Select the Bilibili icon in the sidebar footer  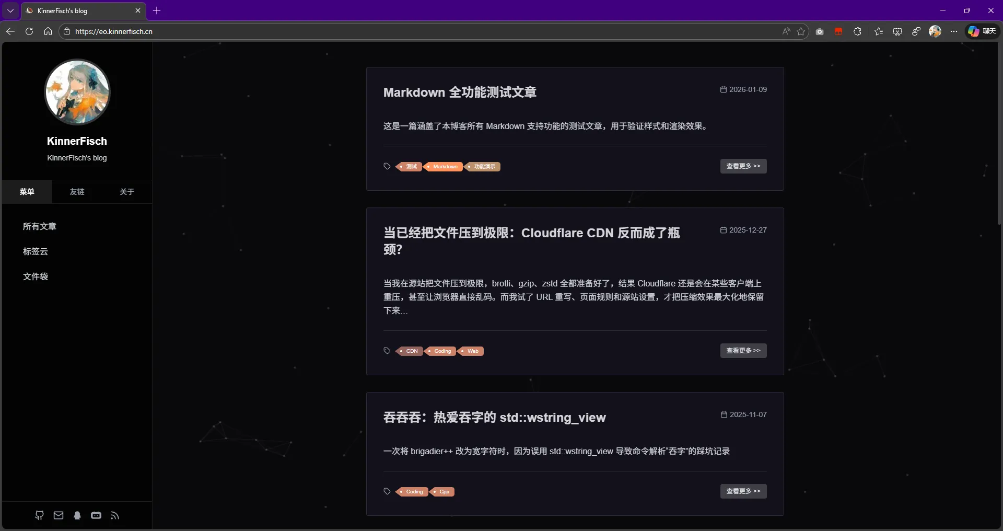click(96, 515)
